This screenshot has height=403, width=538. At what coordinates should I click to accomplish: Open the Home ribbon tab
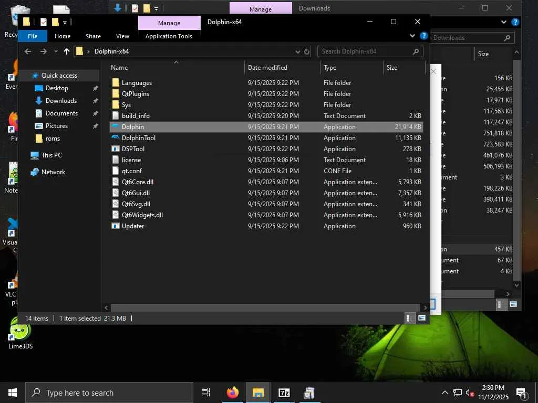pyautogui.click(x=63, y=36)
